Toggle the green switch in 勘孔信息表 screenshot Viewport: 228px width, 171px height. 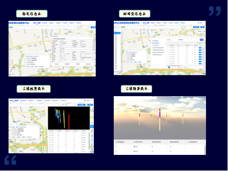pos(11,27)
